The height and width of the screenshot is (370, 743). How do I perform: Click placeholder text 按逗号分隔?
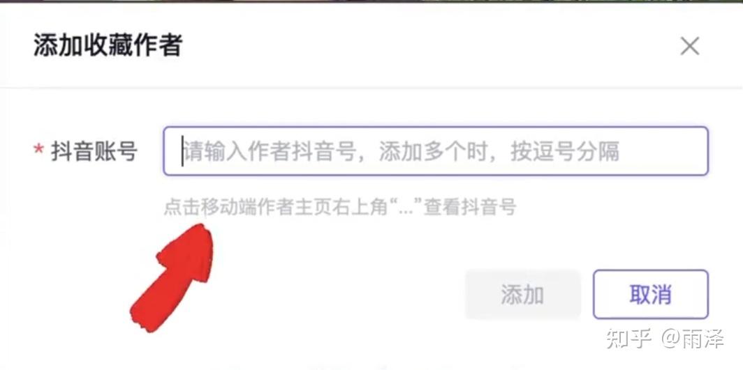[x=564, y=152]
